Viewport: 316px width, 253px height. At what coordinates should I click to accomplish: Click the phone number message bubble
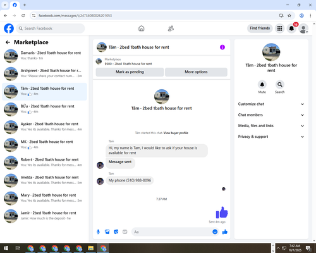tap(130, 180)
